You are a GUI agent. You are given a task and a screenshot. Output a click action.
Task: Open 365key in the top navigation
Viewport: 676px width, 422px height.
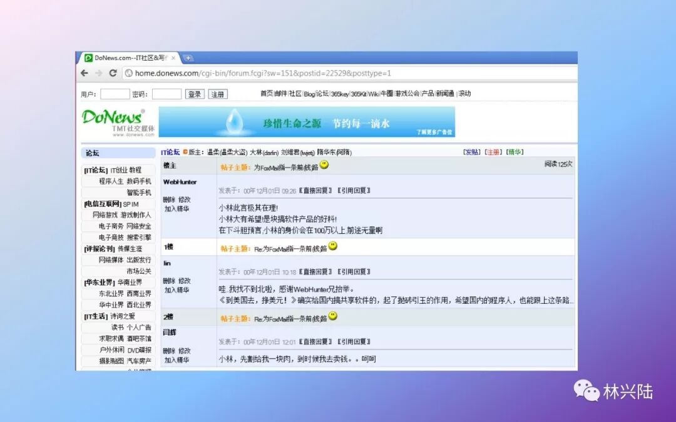340,94
